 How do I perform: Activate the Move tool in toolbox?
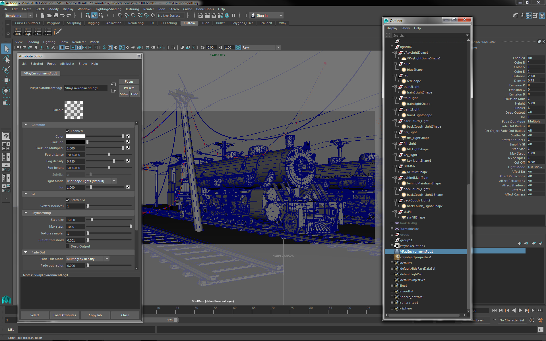tap(6, 80)
